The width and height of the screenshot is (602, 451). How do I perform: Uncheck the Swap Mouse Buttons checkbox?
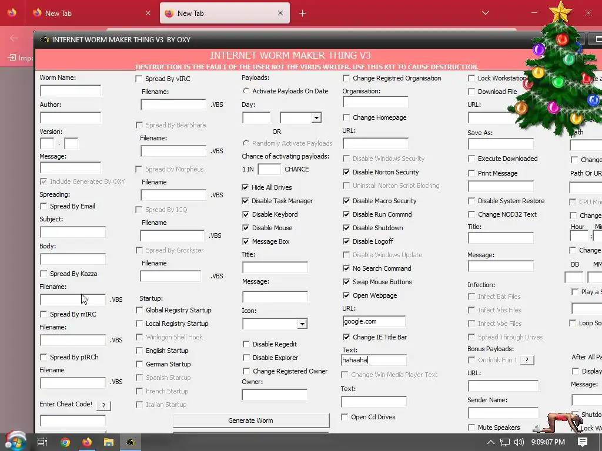click(346, 282)
